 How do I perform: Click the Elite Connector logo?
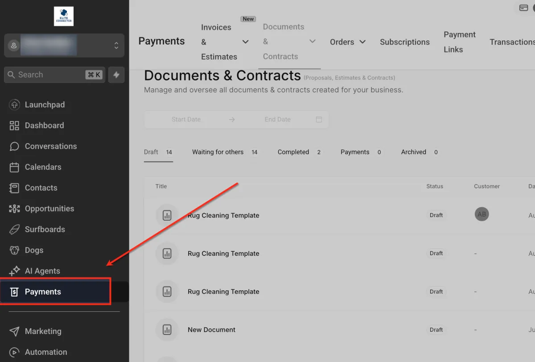pyautogui.click(x=64, y=16)
